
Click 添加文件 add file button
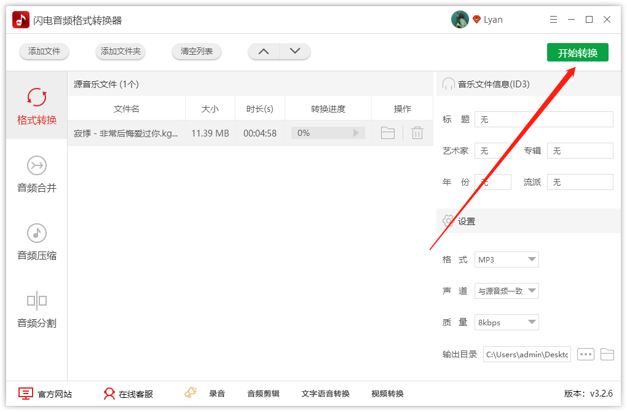[x=44, y=51]
